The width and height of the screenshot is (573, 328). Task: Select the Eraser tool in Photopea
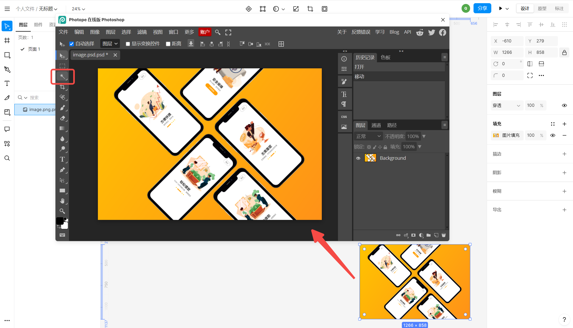62,118
